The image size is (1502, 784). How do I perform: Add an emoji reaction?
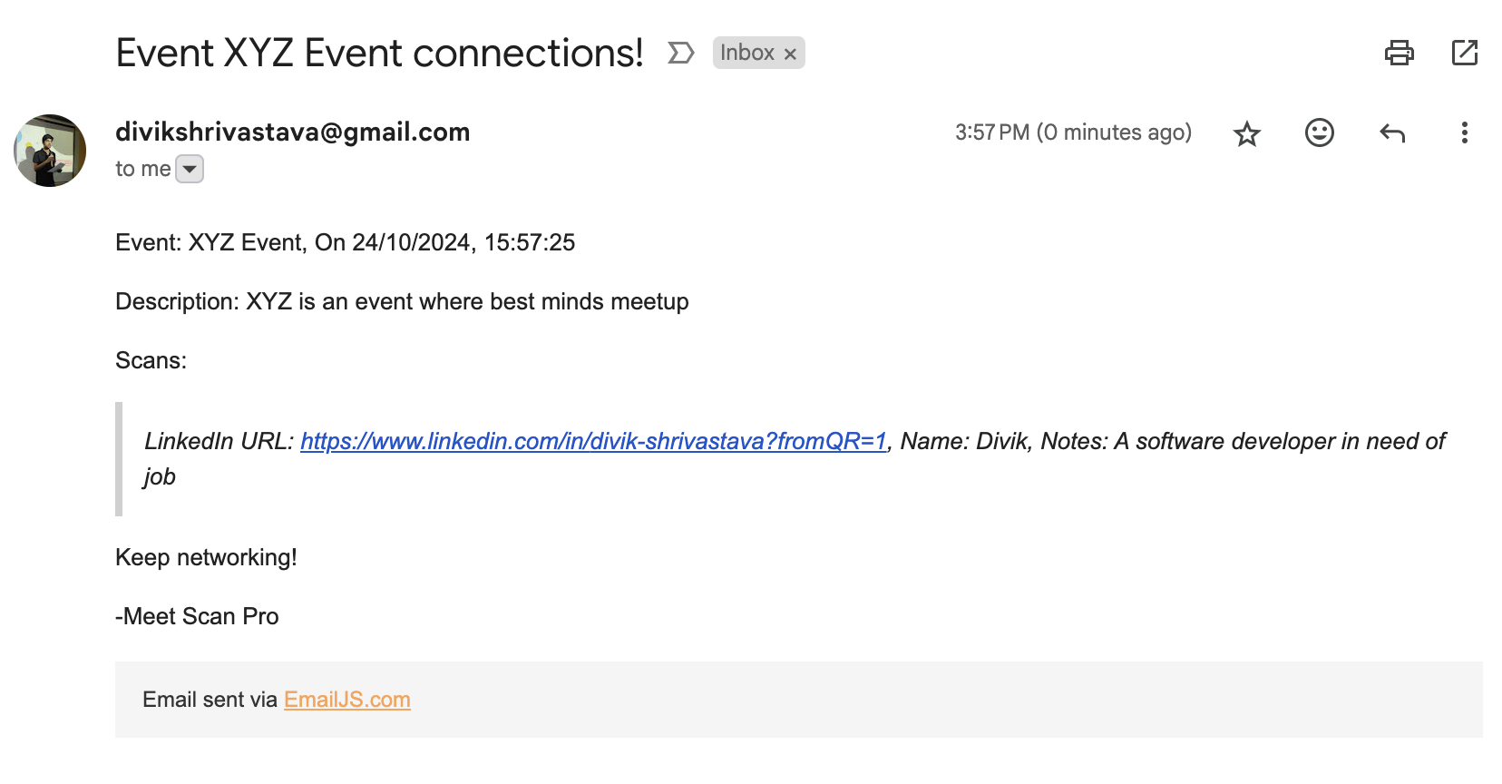click(x=1320, y=132)
